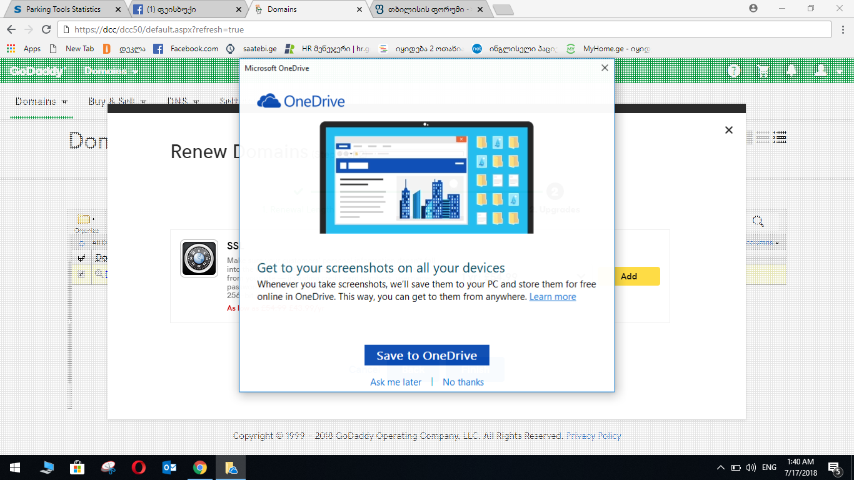Expand the Domains dropdown in the GoDaddy green header
Screen dimensions: 854x480
112,71
